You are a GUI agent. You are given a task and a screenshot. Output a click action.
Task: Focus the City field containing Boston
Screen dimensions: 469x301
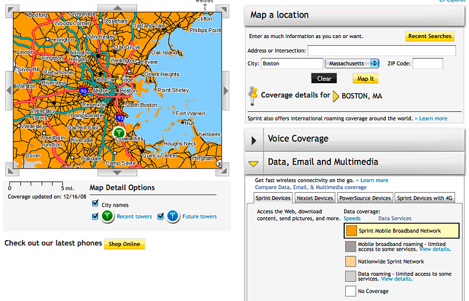(292, 63)
